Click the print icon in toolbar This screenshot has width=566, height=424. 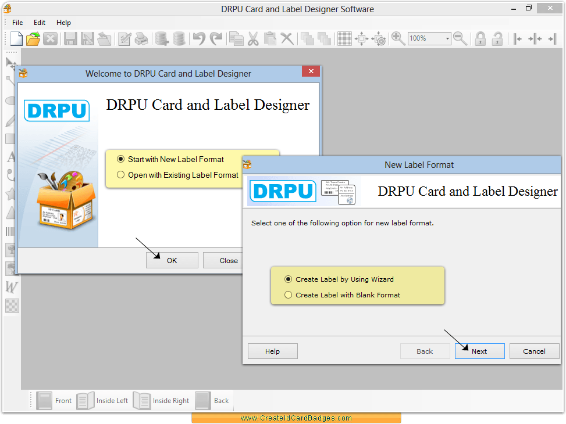click(141, 38)
